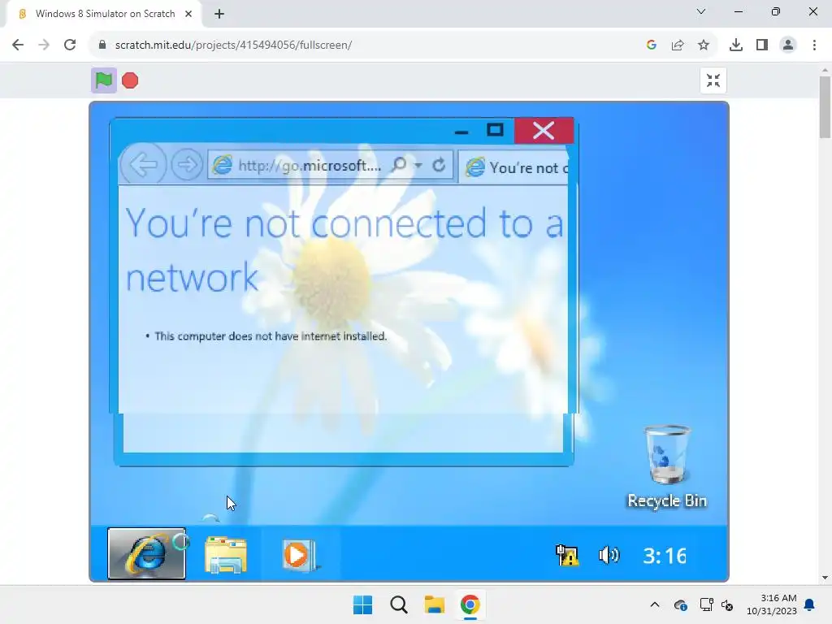The width and height of the screenshot is (832, 624).
Task: Minimize the simulated IE window
Action: [x=461, y=132]
